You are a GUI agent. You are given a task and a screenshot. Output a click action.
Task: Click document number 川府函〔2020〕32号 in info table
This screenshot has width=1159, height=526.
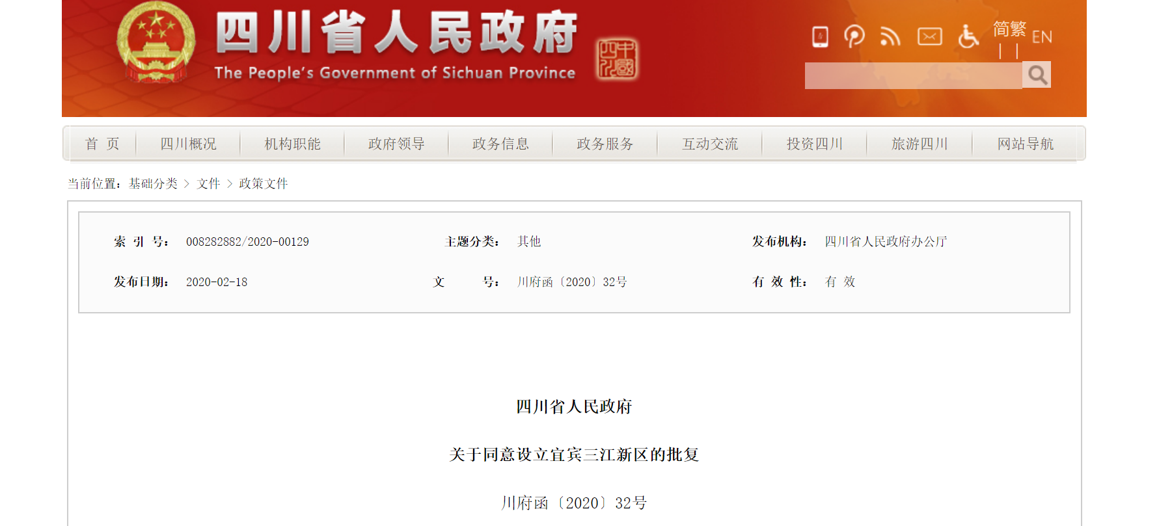tap(572, 282)
